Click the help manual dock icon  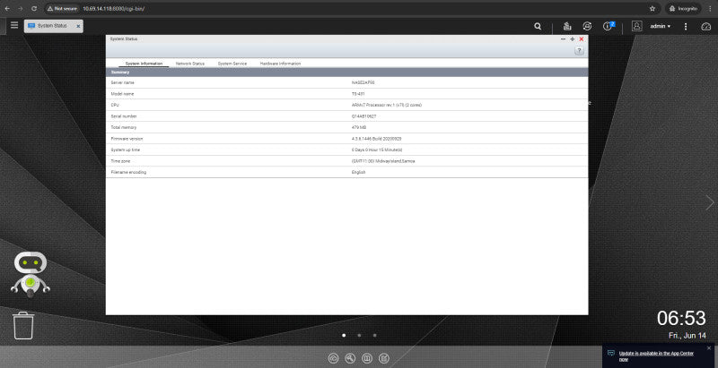pos(367,358)
